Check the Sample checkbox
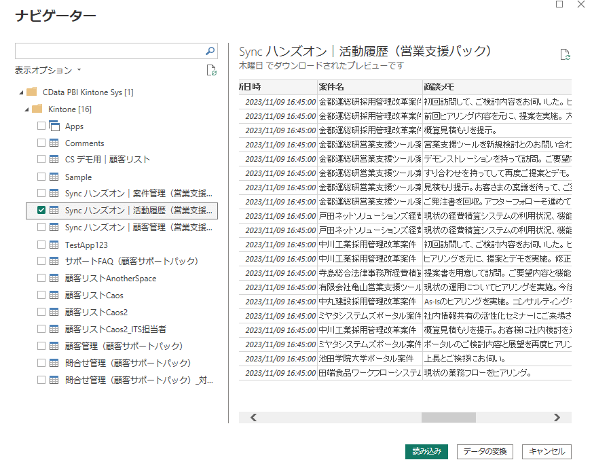This screenshot has height=462, width=592. (41, 177)
